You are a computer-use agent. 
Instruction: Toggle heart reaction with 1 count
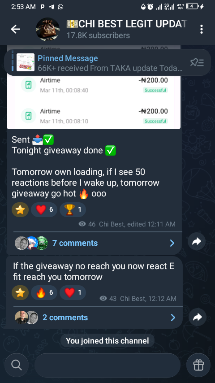coord(73,292)
